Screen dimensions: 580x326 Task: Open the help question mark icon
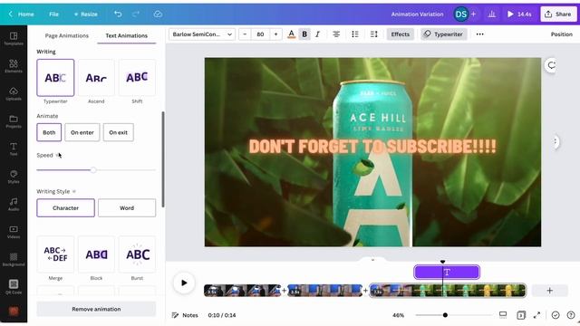[x=571, y=315]
